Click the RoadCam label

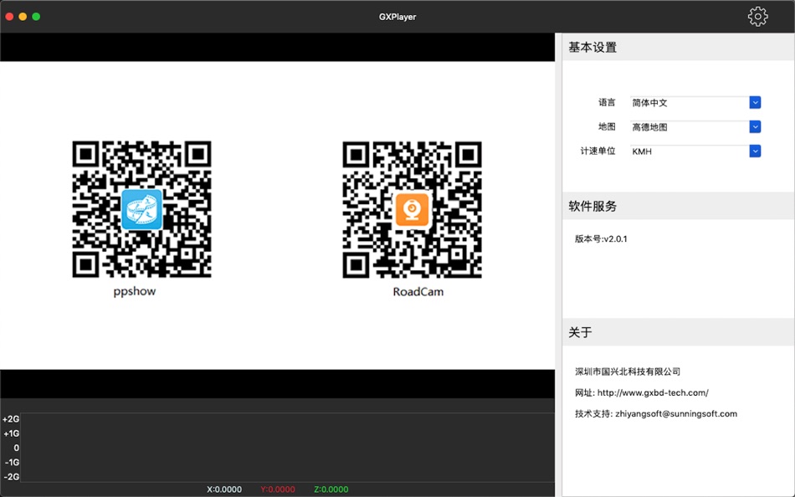(x=418, y=292)
